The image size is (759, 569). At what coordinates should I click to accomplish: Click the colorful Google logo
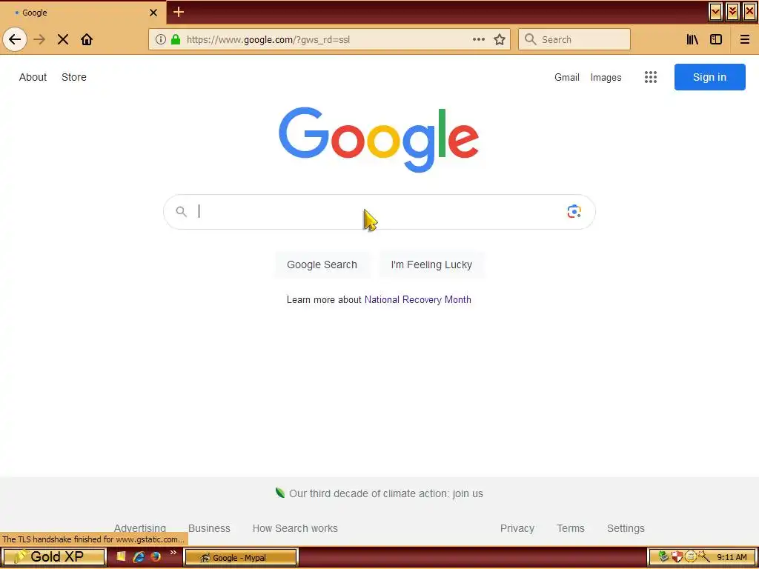pos(379,139)
